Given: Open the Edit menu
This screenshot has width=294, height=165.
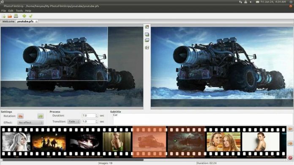Looking at the screenshot, I should click(x=11, y=11).
